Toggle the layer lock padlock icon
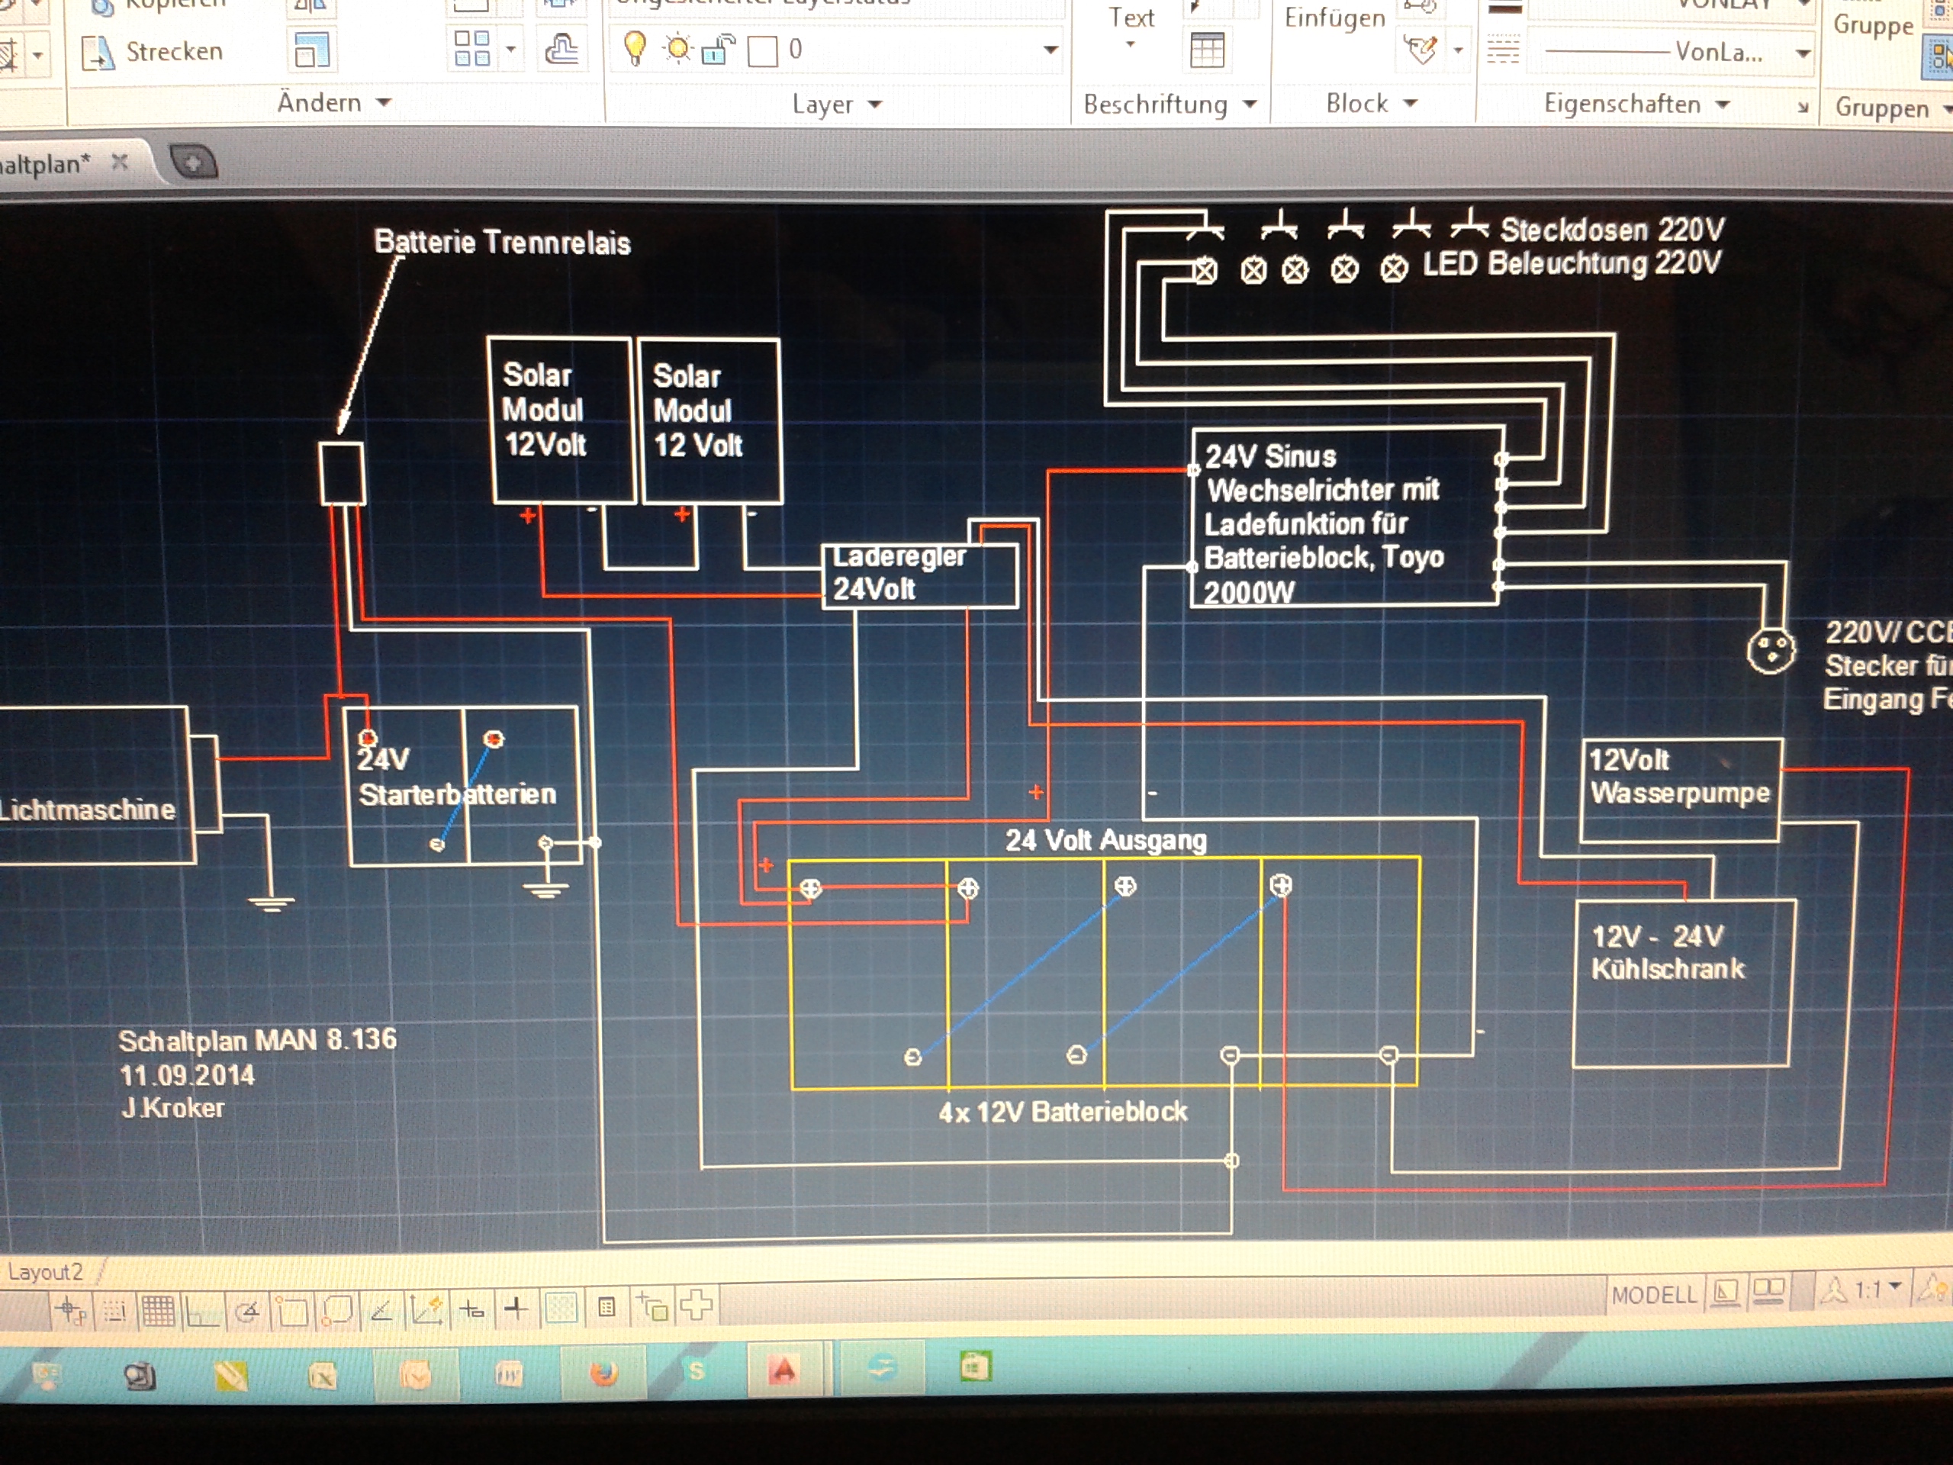Screen dimensions: 1953x1465 pyautogui.click(x=719, y=50)
